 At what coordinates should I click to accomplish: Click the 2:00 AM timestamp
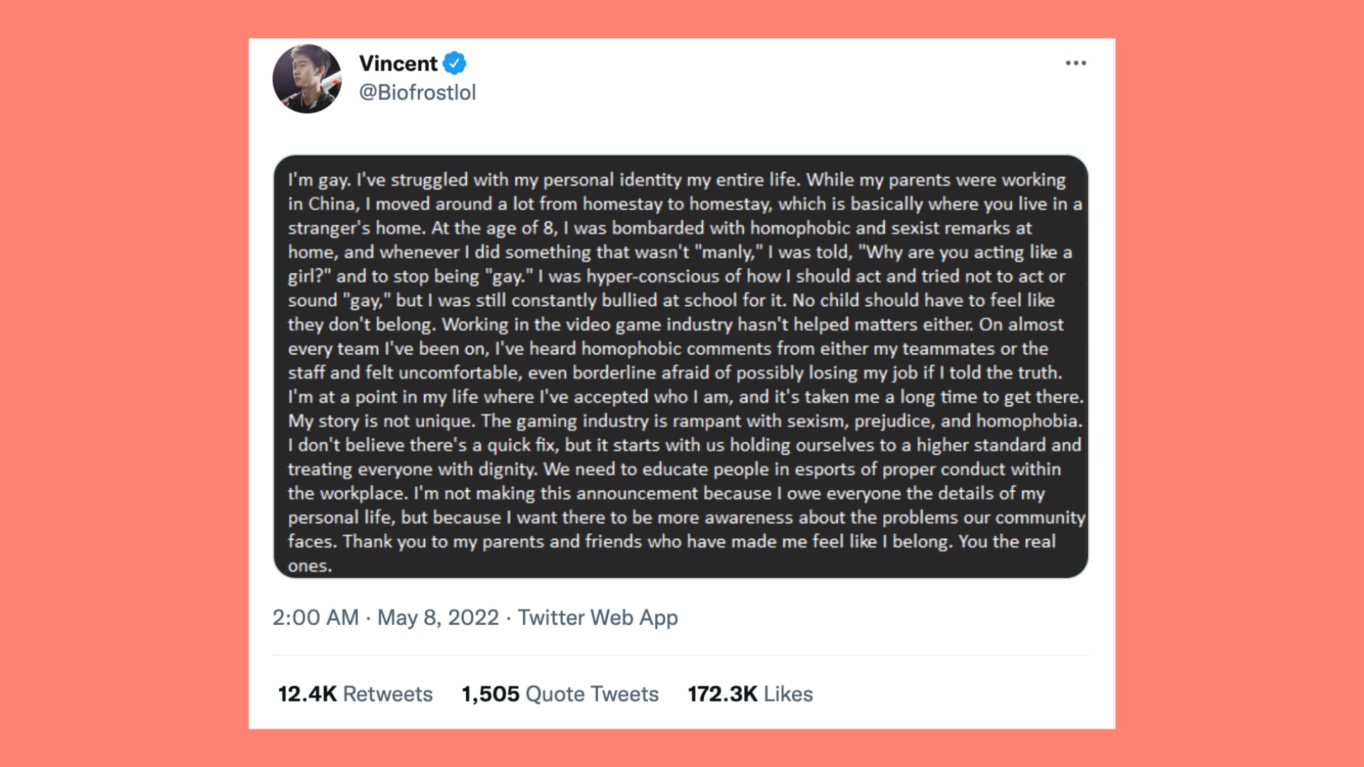pos(315,617)
